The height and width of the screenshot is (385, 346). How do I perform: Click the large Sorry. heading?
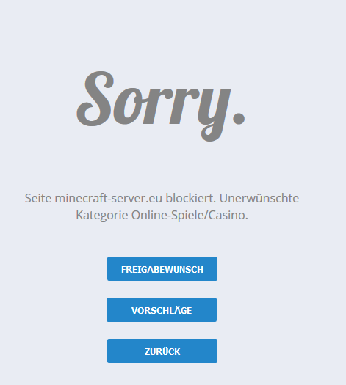161,106
